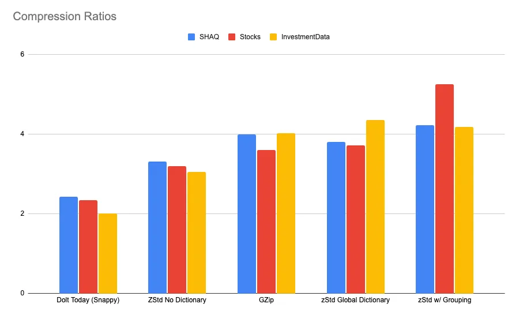Click the ZStd No Dictionary axis label
The height and width of the screenshot is (315, 508).
pos(177,301)
